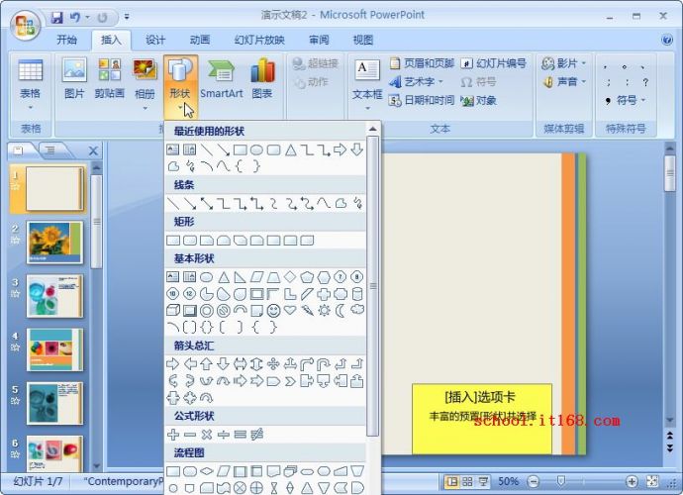
Task: Select the heart basic shape
Action: click(290, 310)
